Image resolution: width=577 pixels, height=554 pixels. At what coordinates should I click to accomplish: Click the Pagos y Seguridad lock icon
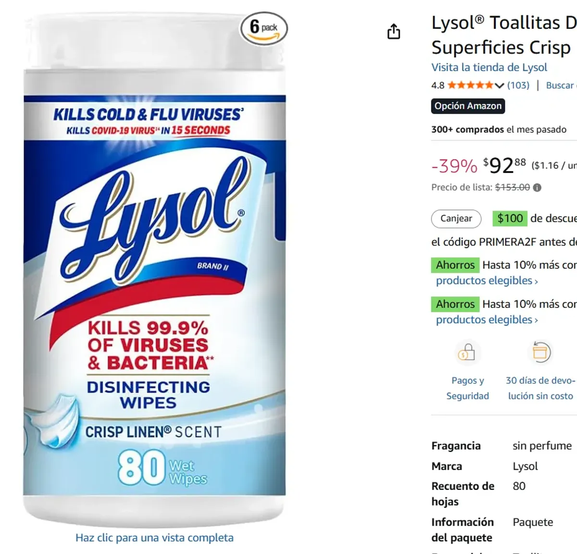coord(467,352)
